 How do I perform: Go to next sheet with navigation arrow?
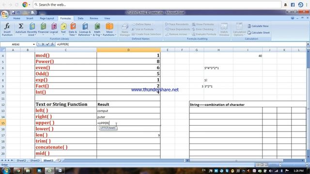click(x=9, y=160)
